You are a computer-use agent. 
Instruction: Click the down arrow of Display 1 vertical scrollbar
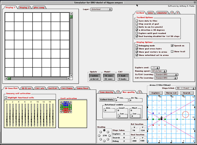coord(71,75)
